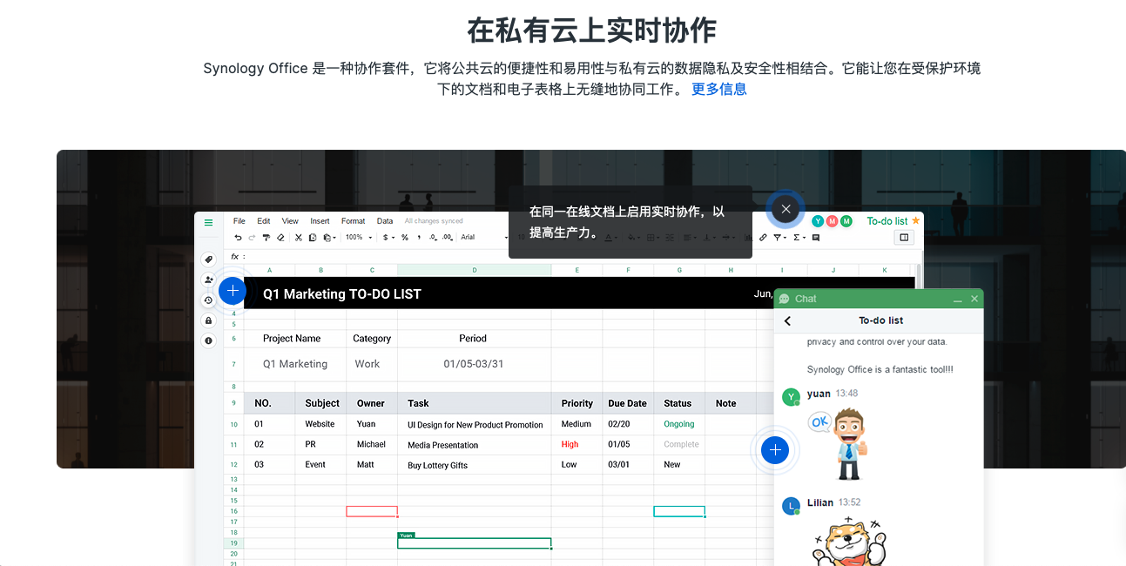The width and height of the screenshot is (1126, 566).
Task: Toggle the side panel layout icon
Action: [904, 237]
